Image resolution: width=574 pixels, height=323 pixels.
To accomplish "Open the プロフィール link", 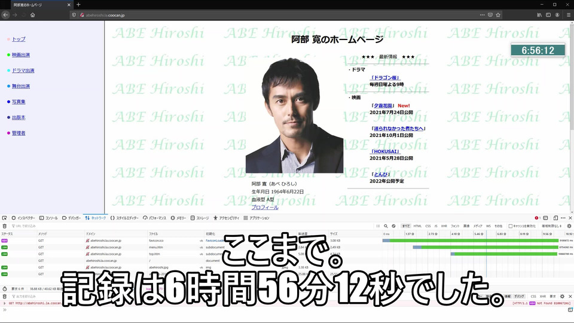I will coord(265,208).
